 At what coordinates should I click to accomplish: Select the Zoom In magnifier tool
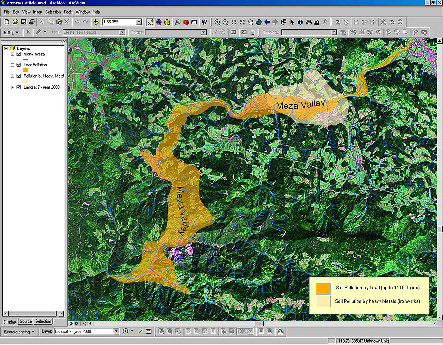217,22
